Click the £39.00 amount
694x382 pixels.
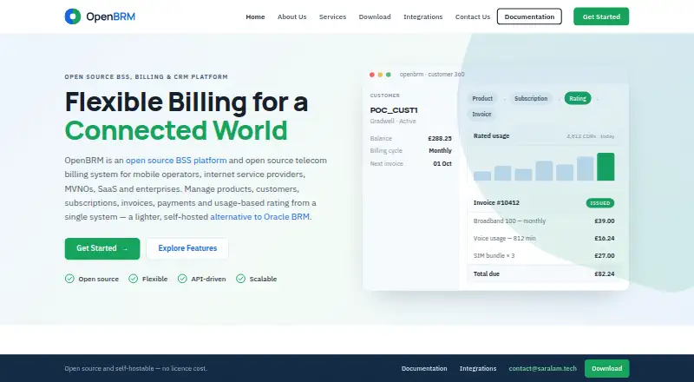click(604, 221)
